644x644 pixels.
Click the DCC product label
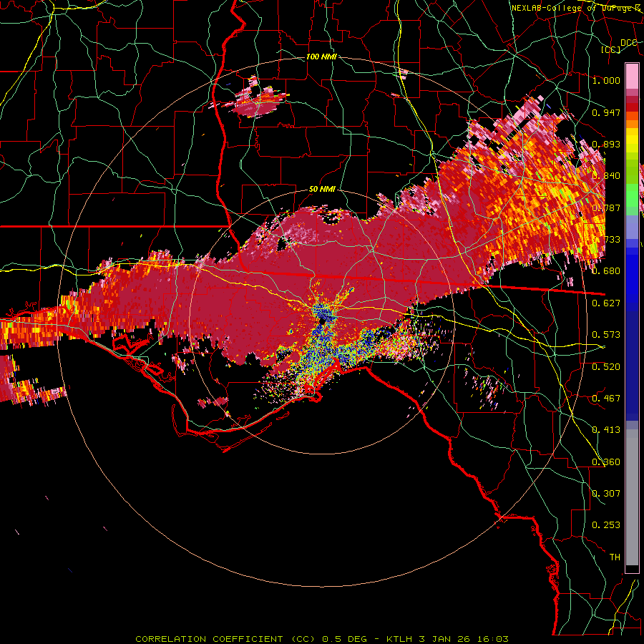[x=628, y=42]
